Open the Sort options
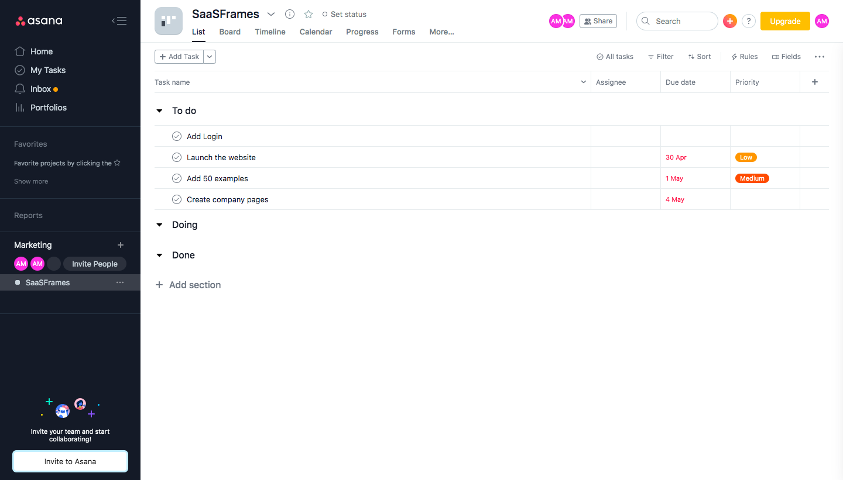Screen dimensions: 843x480 click(700, 57)
